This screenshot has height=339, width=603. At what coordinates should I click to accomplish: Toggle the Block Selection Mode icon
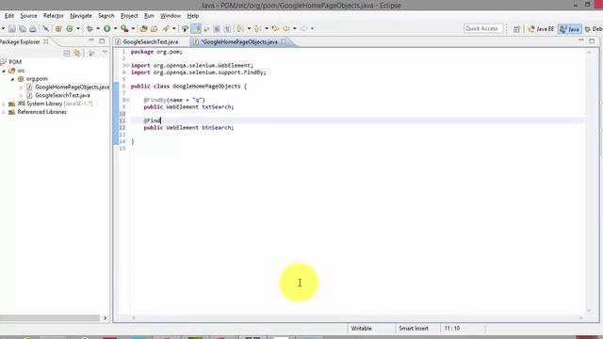click(x=217, y=29)
